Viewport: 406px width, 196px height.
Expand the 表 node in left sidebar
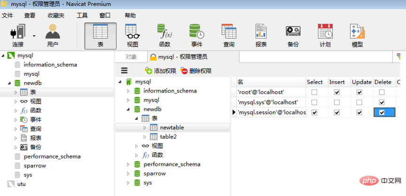click(16, 92)
